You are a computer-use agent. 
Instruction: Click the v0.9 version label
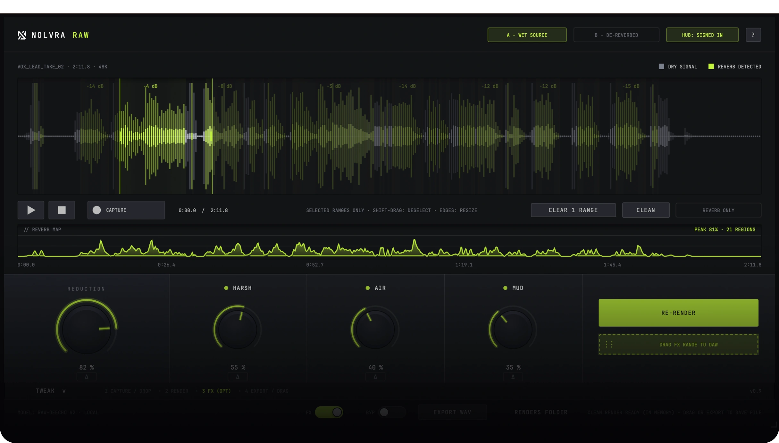point(755,391)
